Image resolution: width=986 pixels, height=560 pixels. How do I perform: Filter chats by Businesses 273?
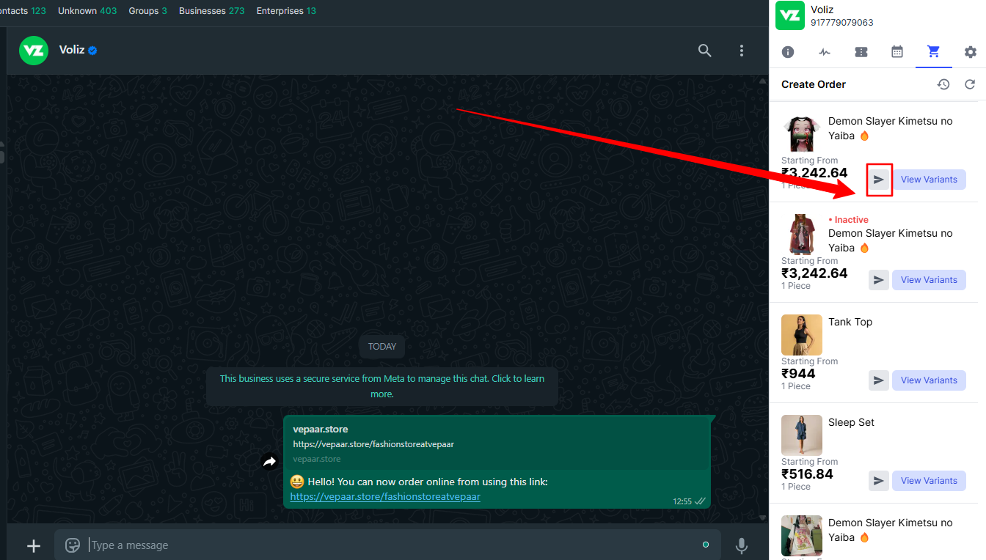212,11
